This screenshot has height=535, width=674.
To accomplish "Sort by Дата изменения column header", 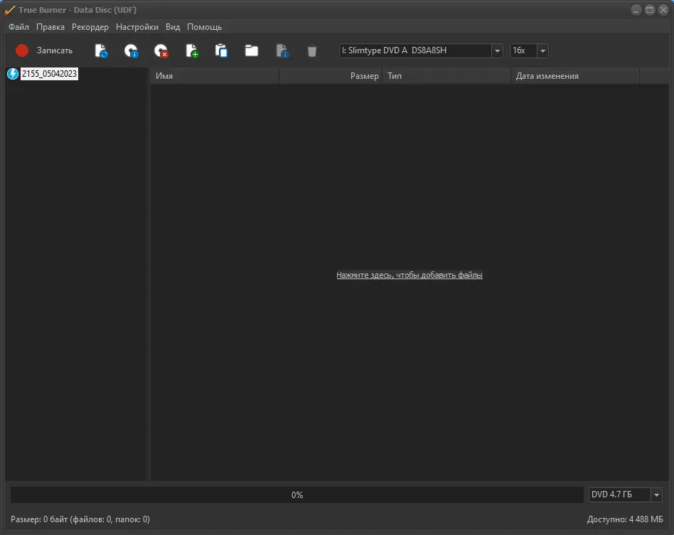I will [575, 76].
